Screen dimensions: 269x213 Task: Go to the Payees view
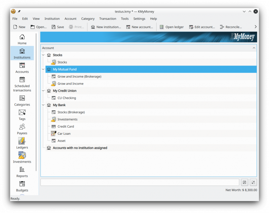(22, 129)
